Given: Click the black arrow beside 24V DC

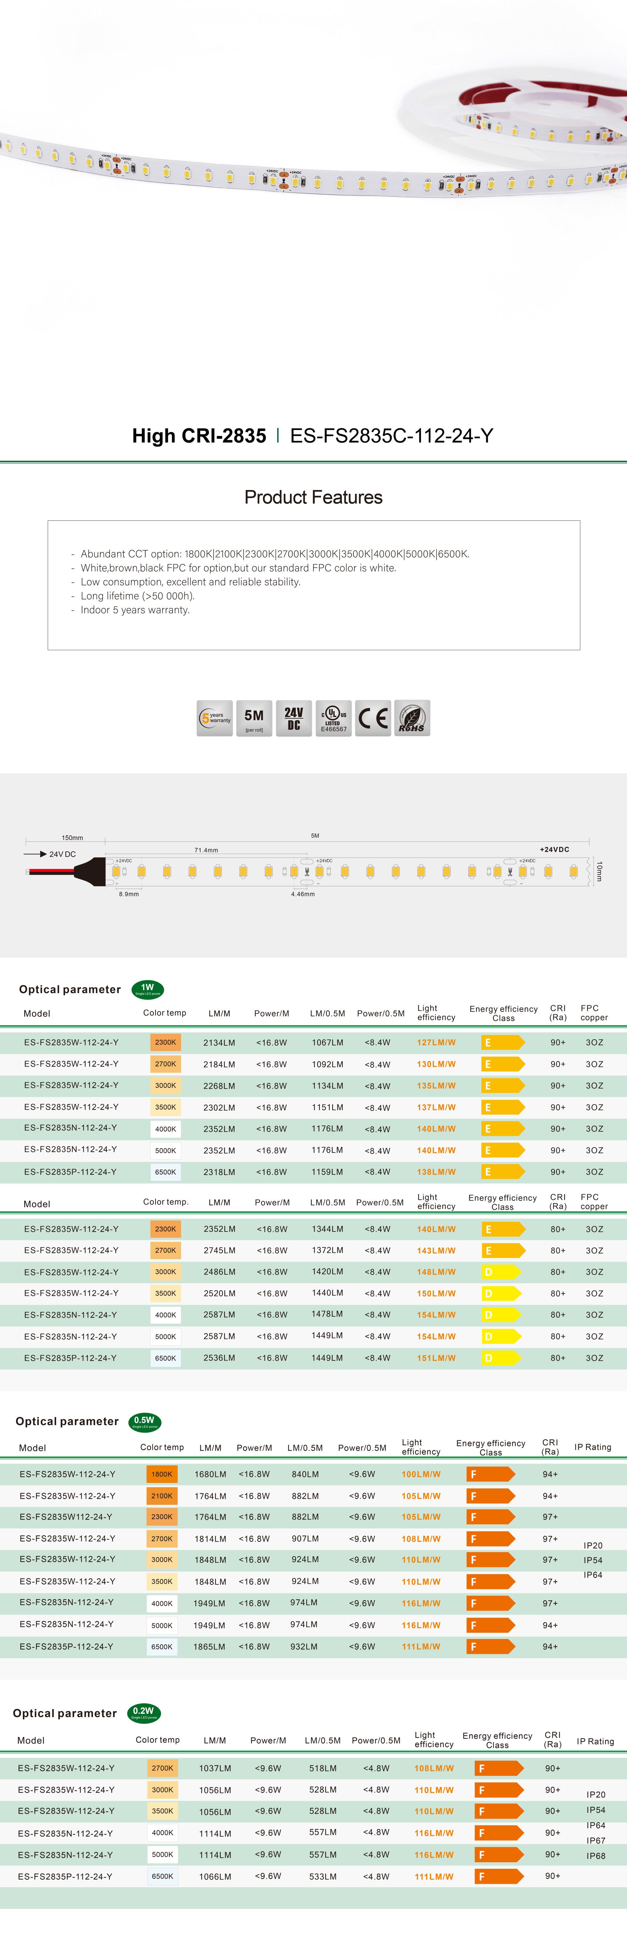Looking at the screenshot, I should pyautogui.click(x=35, y=854).
